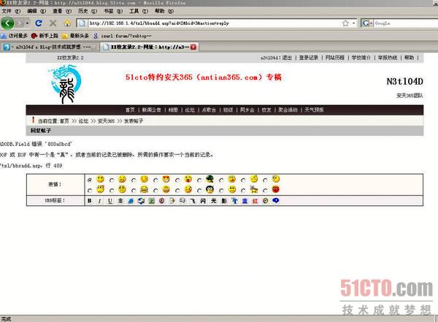The image size is (438, 322).
Task: Open the inurl:forum bookmark
Action: [x=123, y=36]
